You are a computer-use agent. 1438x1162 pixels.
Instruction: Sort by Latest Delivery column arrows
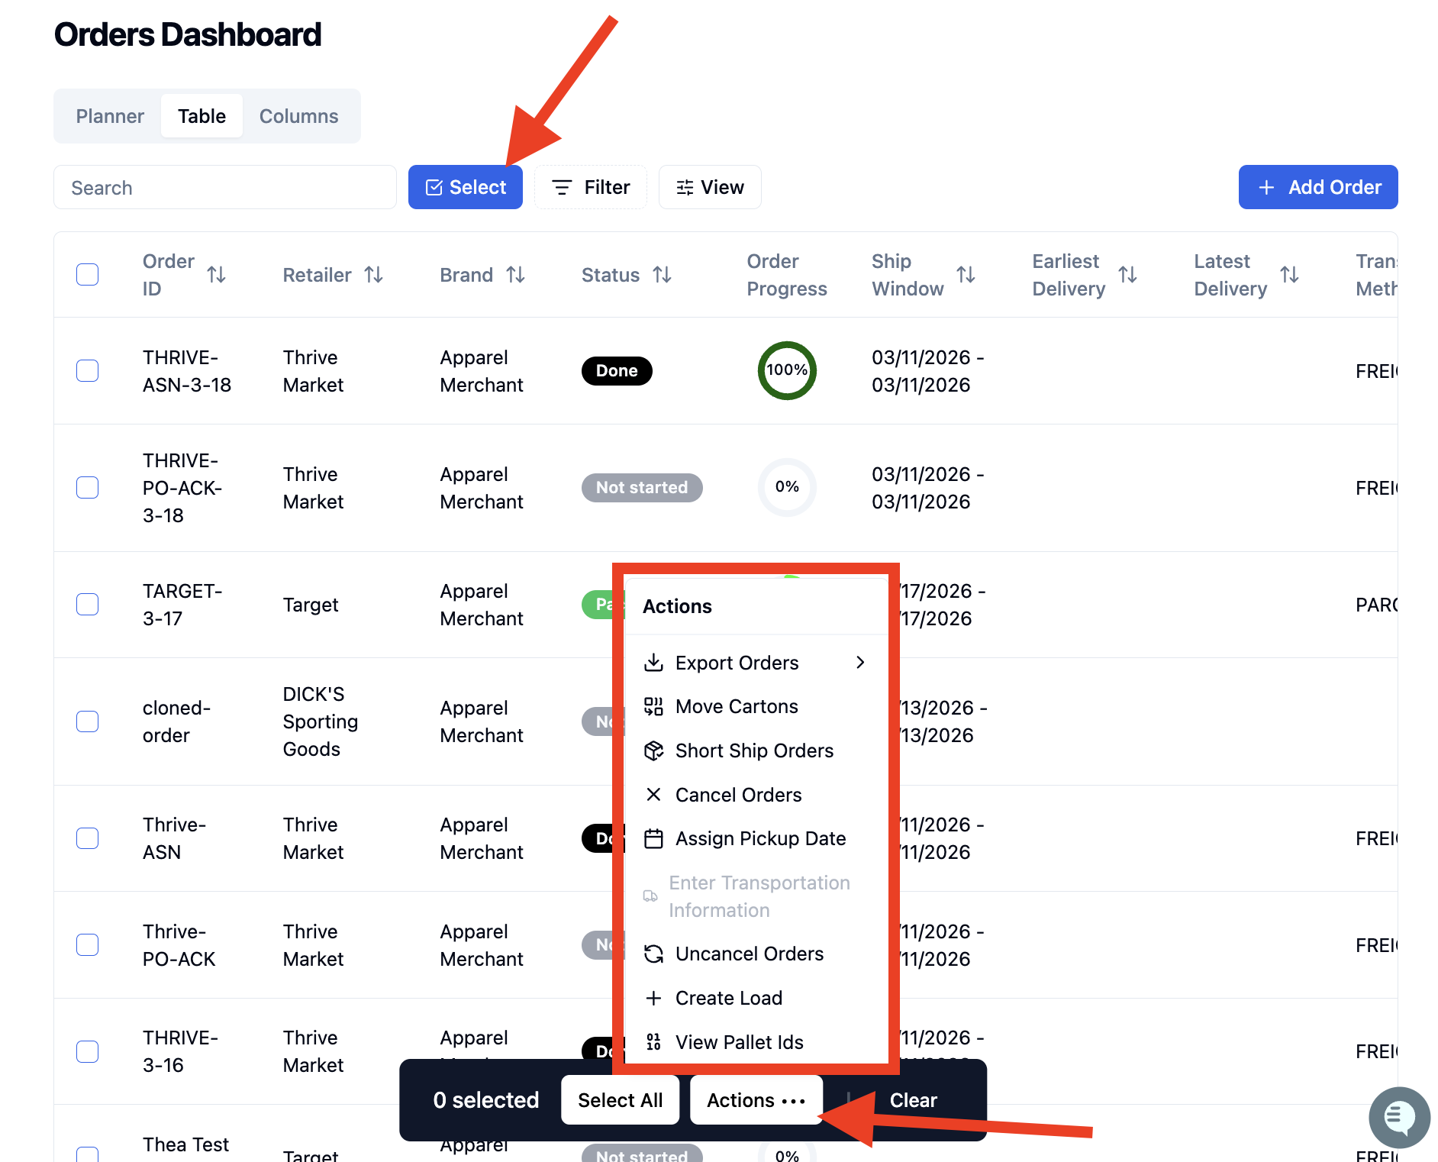(1289, 275)
